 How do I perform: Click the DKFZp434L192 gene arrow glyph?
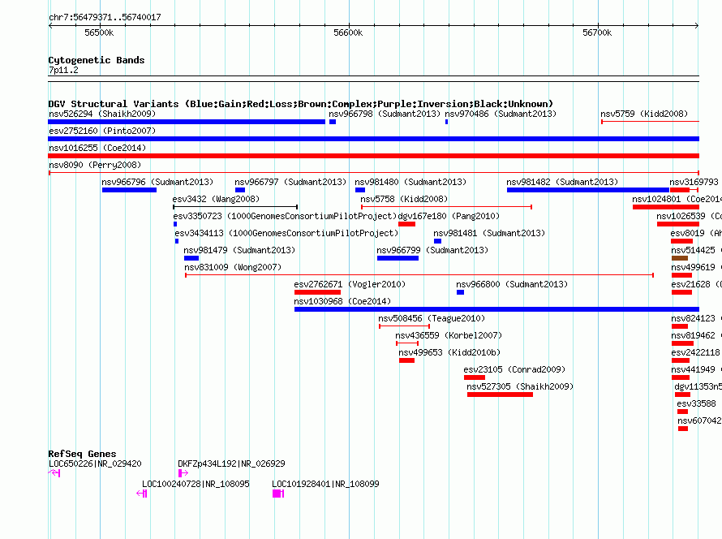click(x=183, y=473)
